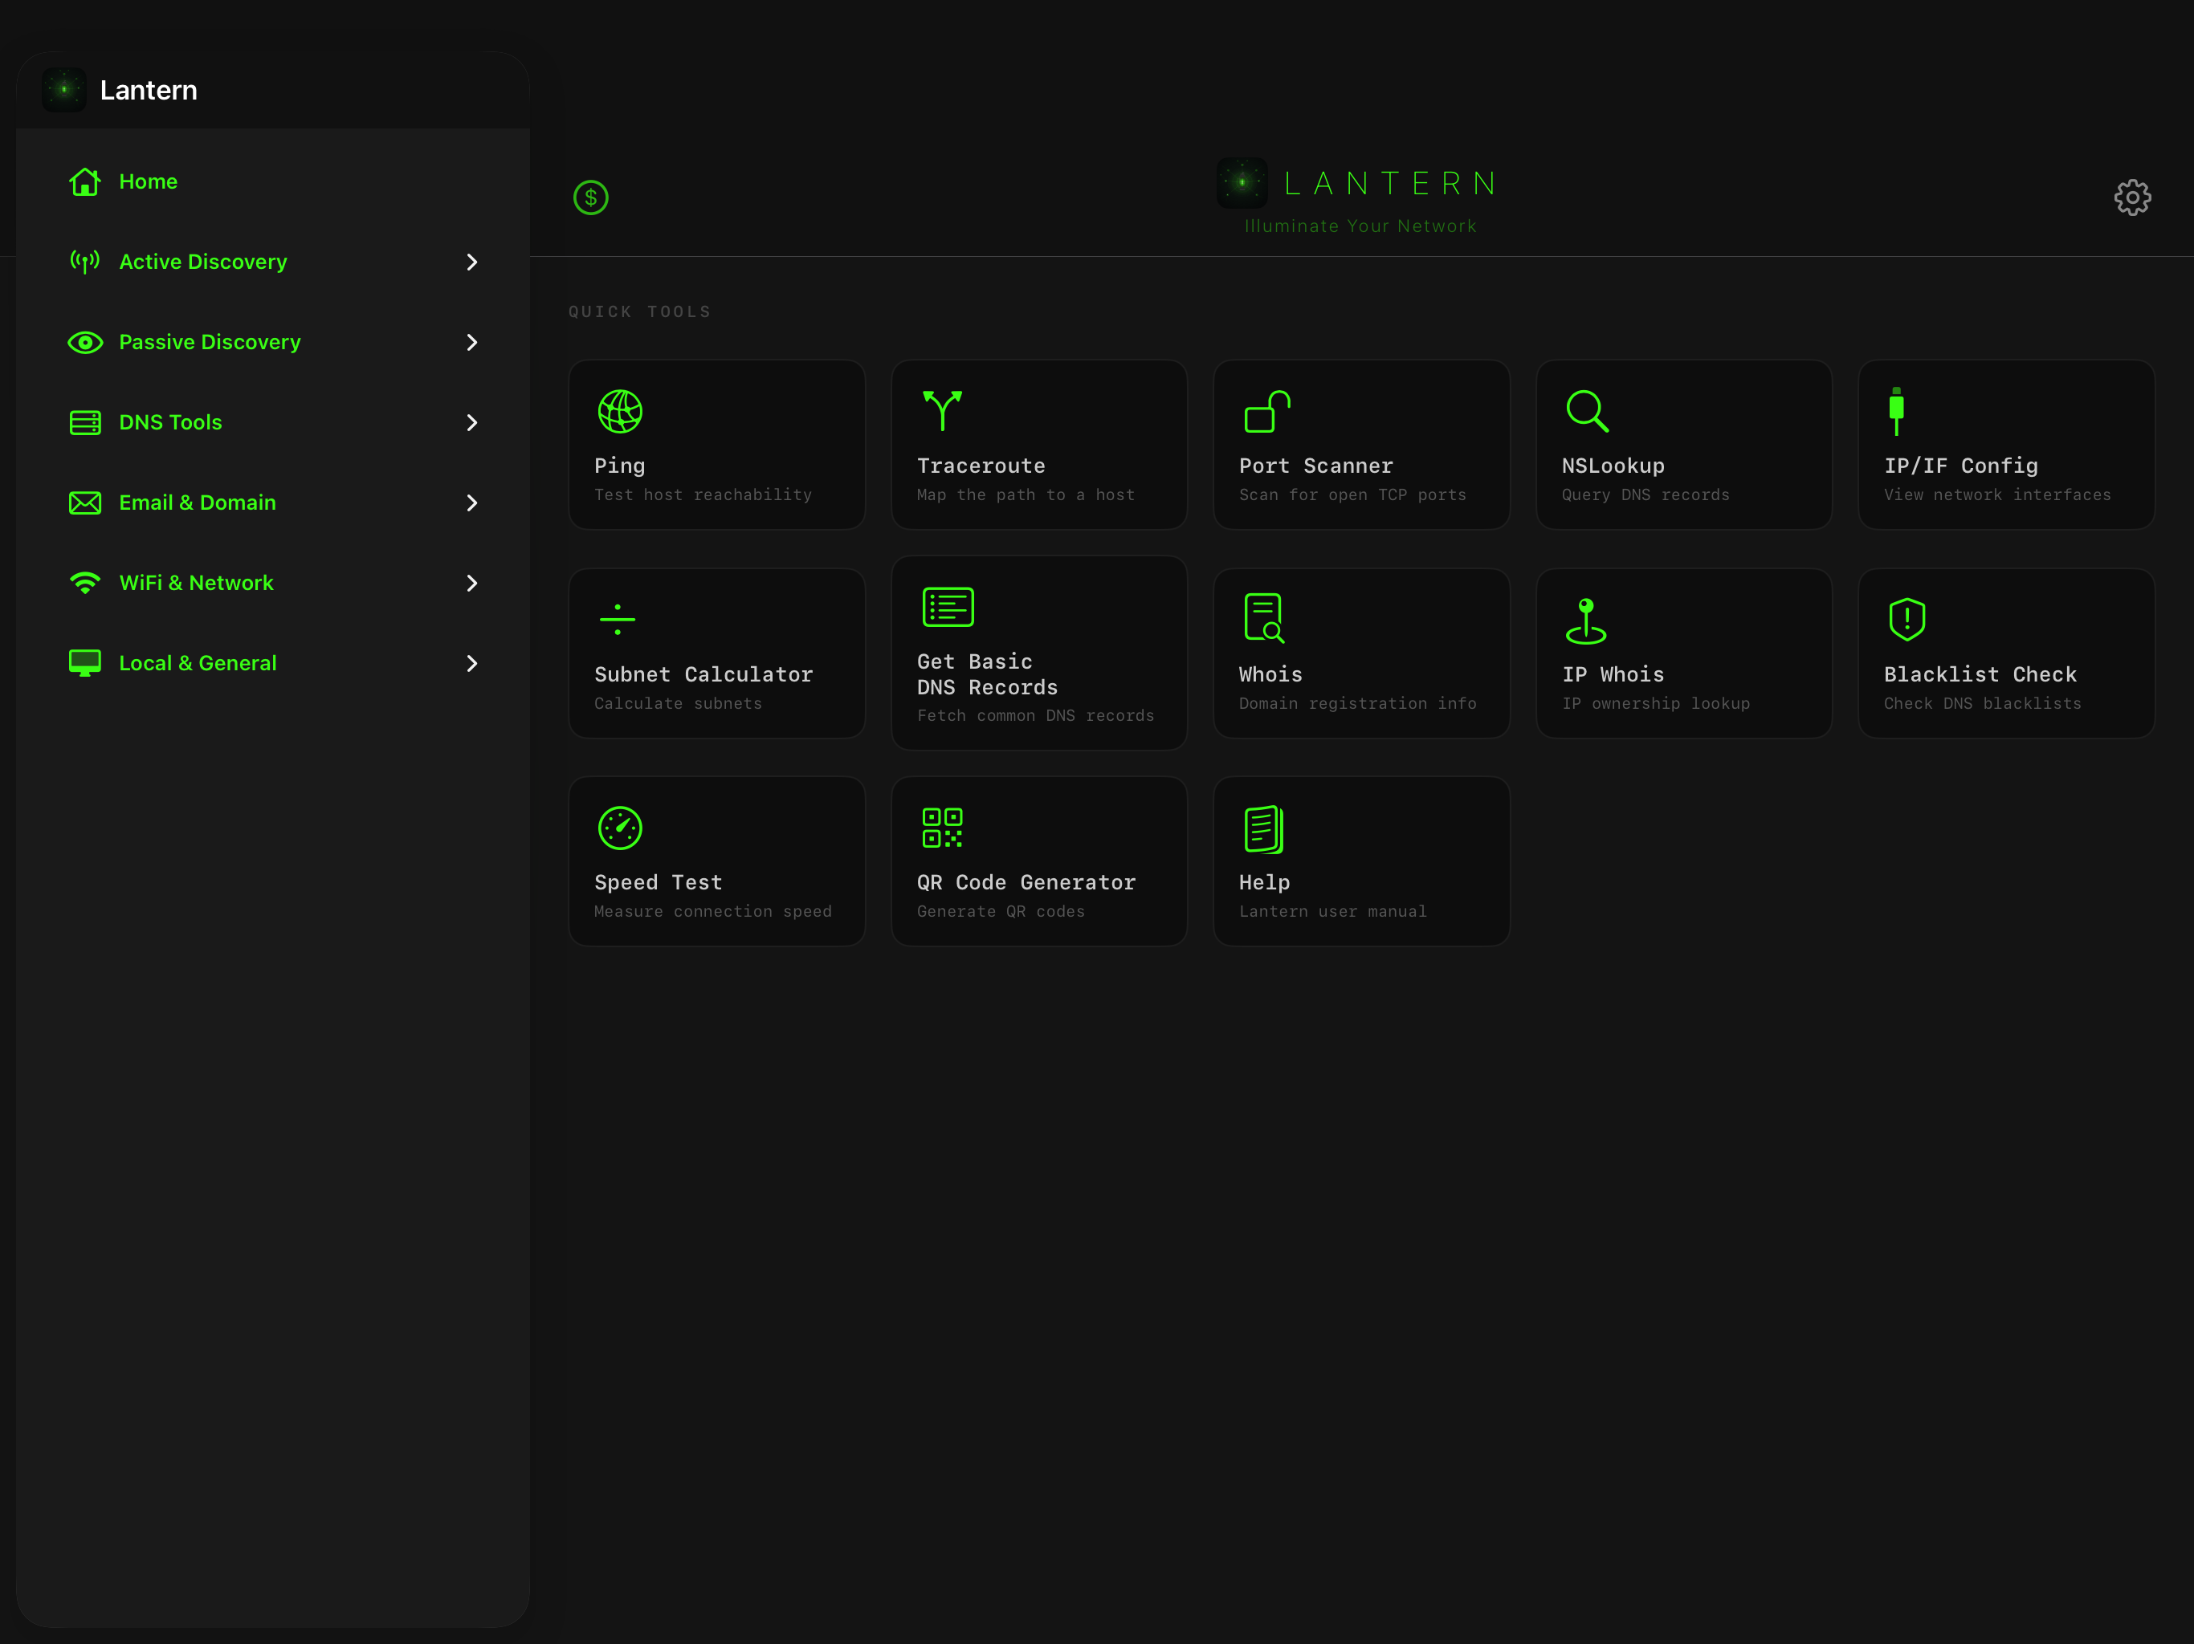Expand the Active Discovery chevron
The image size is (2194, 1644).
coord(472,262)
